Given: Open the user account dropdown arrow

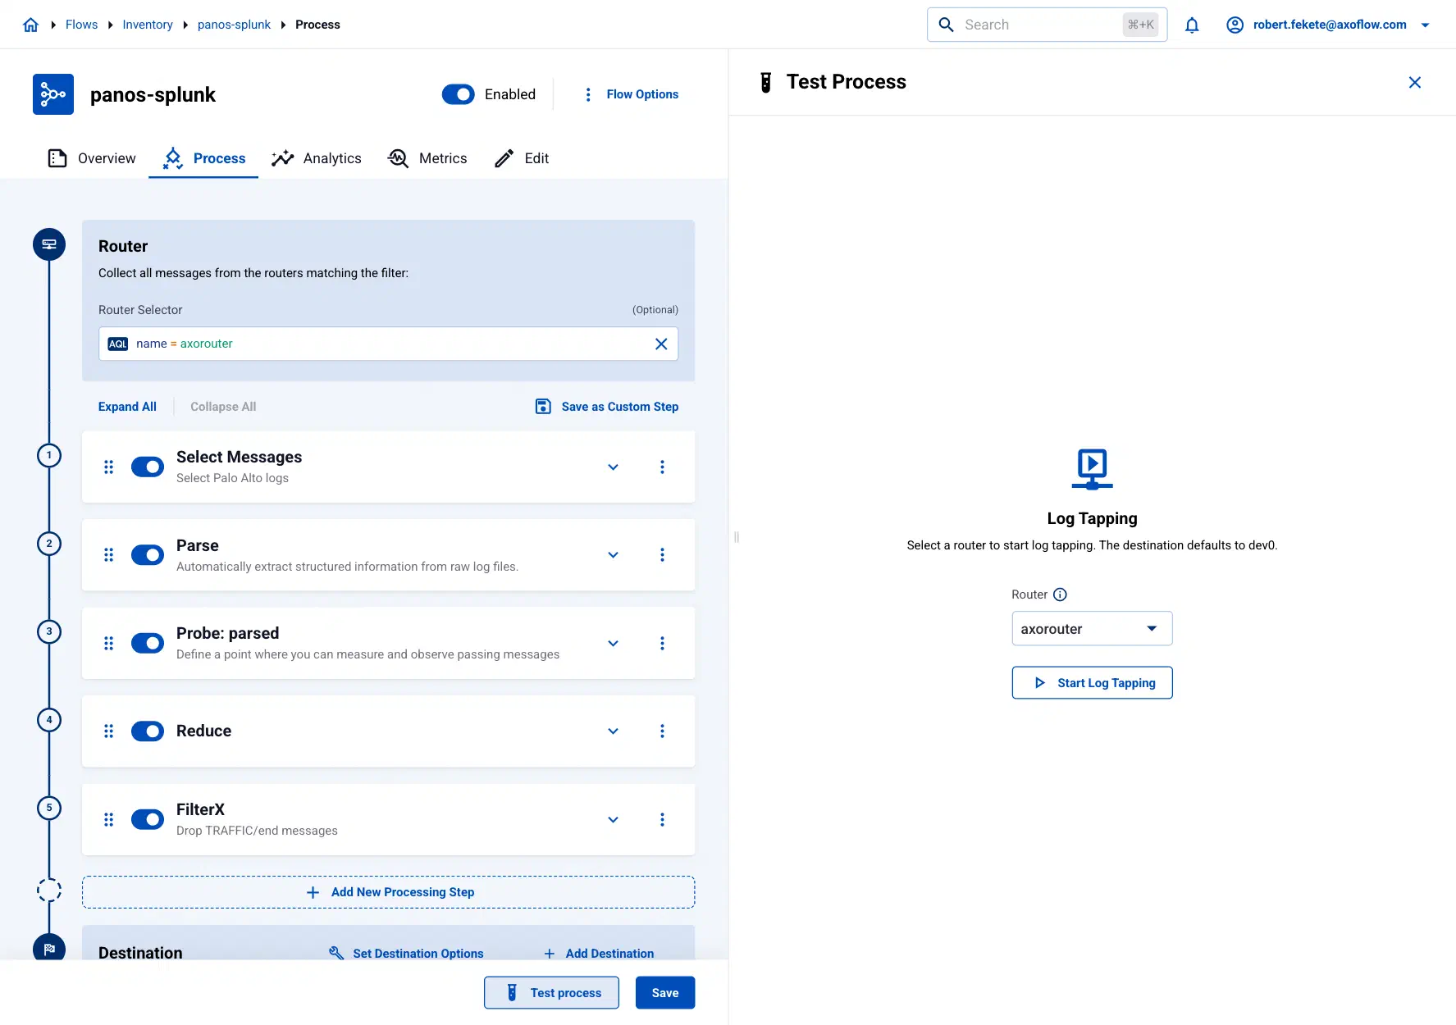Looking at the screenshot, I should [1426, 25].
